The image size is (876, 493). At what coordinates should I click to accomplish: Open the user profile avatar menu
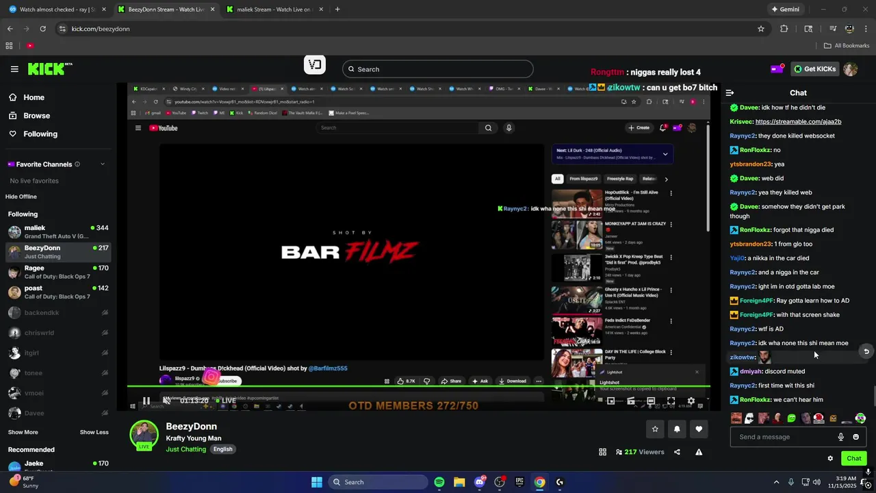click(850, 69)
